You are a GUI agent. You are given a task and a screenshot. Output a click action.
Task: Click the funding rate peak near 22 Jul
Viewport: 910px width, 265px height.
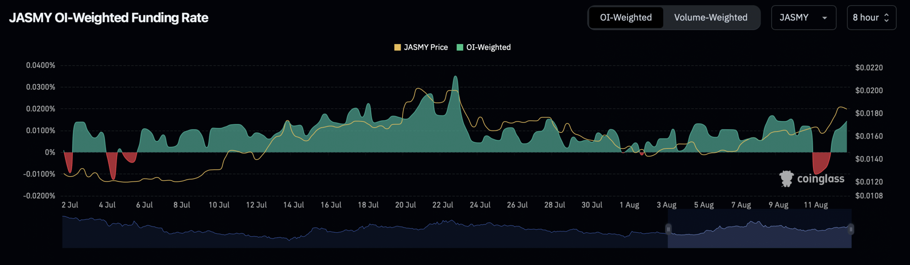pos(455,77)
